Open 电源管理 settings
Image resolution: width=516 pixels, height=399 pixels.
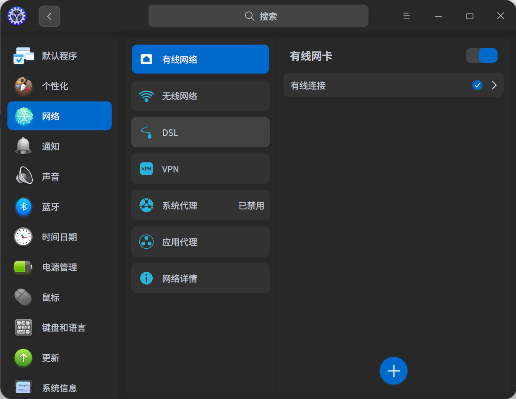(x=60, y=267)
